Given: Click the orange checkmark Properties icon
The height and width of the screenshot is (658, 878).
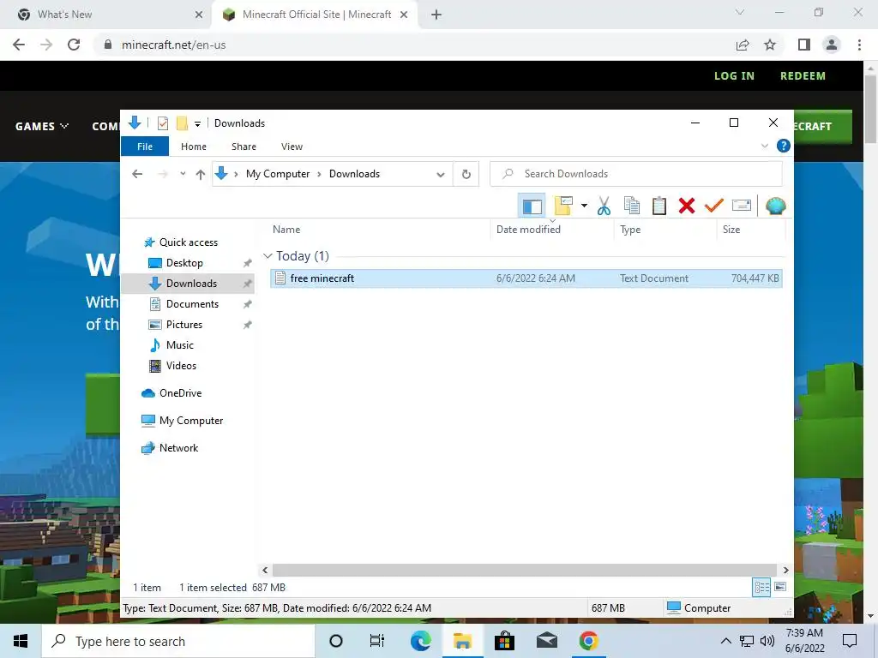Looking at the screenshot, I should [x=714, y=206].
